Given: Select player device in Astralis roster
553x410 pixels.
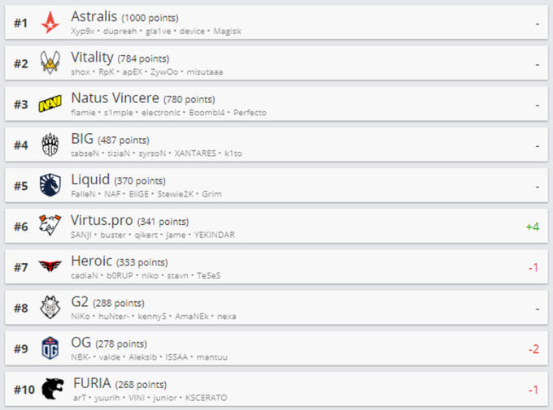Looking at the screenshot, I should [192, 32].
